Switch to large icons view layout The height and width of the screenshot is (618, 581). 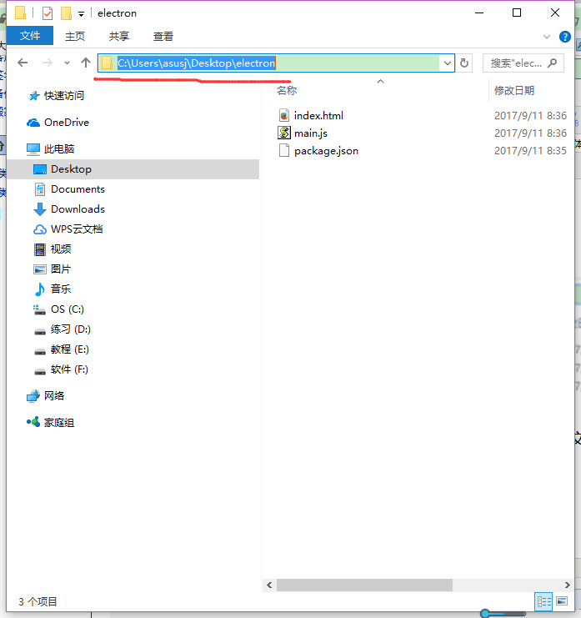point(563,600)
